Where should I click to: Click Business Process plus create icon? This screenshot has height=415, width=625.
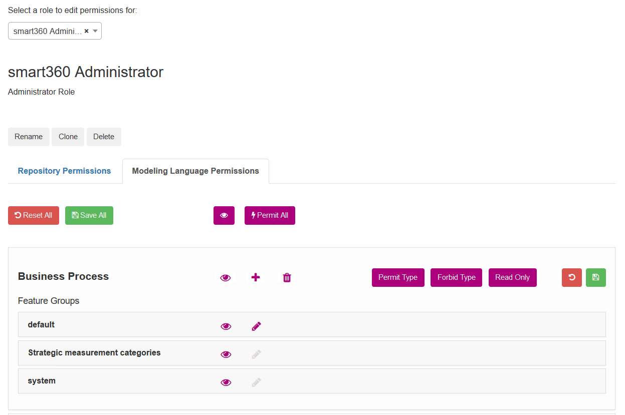click(256, 277)
